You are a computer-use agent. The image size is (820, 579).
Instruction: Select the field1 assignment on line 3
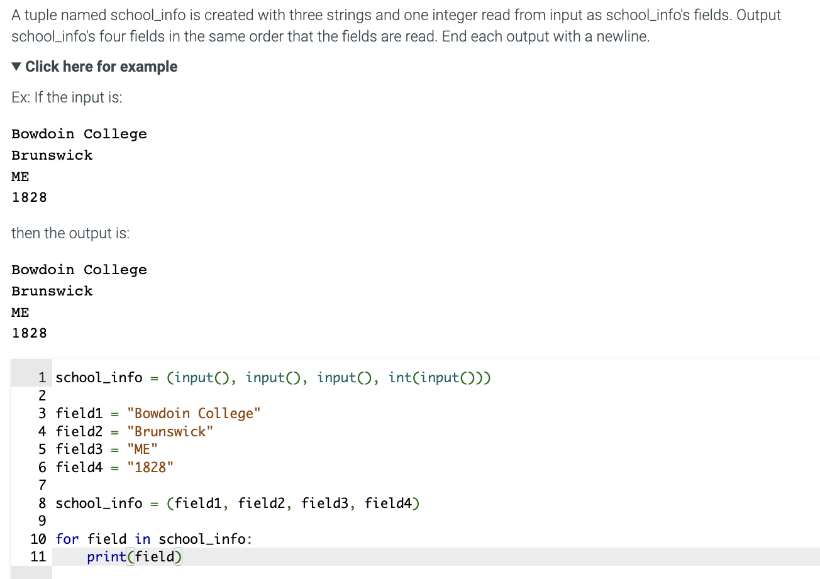click(158, 413)
